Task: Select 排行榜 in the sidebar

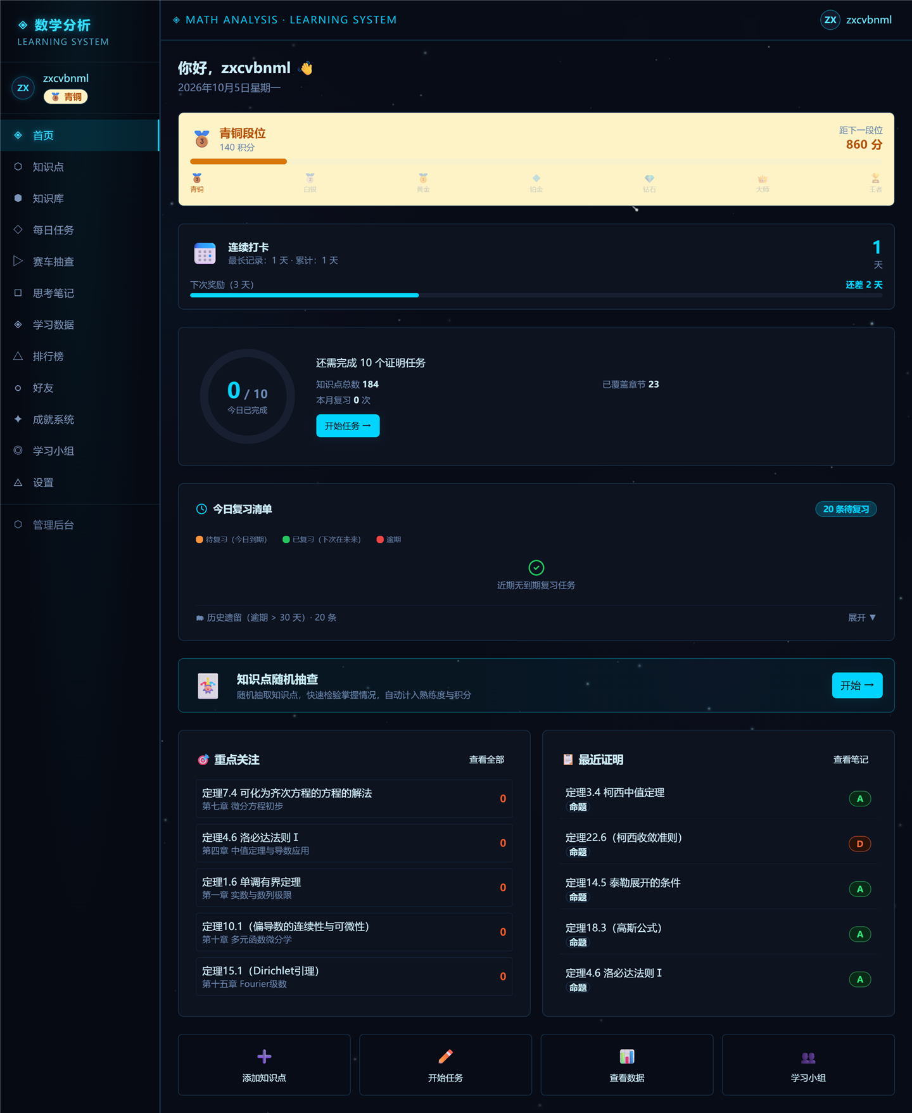Action: [x=80, y=356]
